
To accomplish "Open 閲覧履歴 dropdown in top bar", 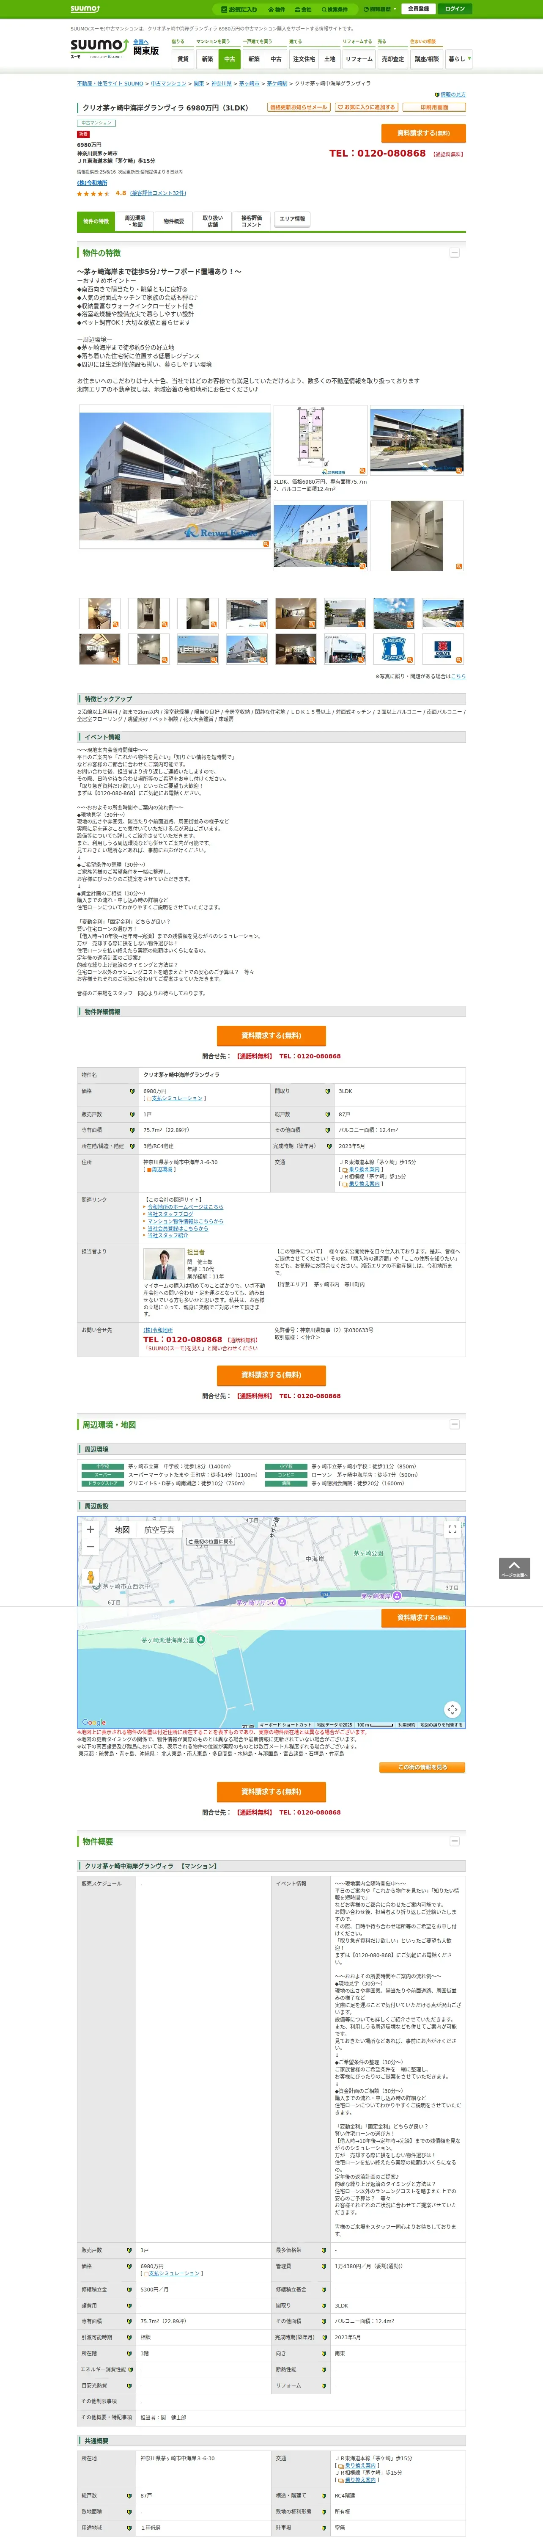I will point(379,9).
